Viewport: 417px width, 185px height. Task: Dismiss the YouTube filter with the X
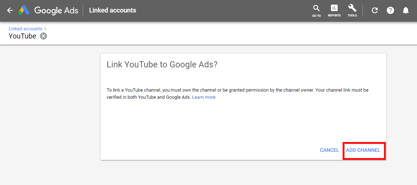pyautogui.click(x=43, y=36)
